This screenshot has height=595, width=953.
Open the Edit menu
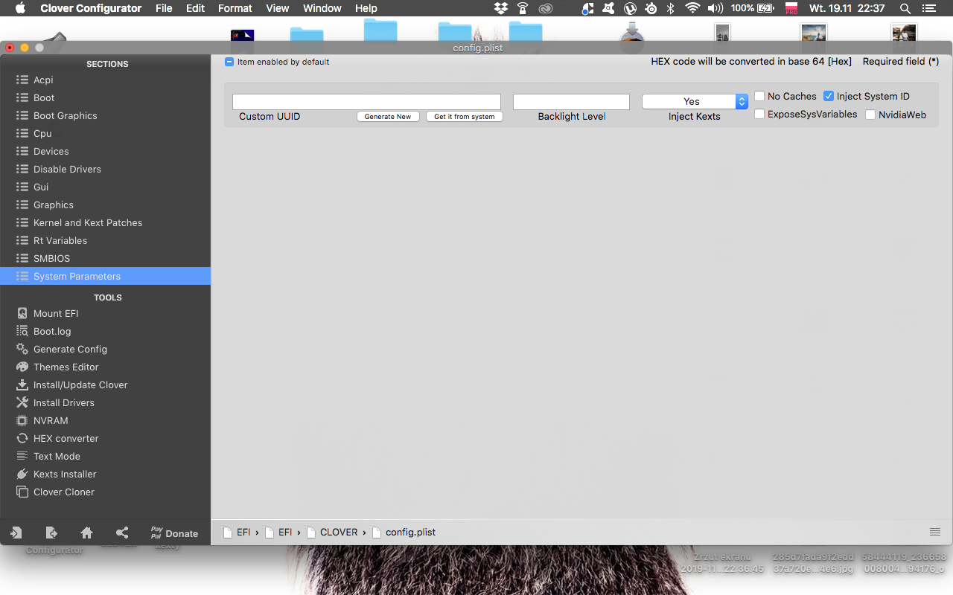196,8
